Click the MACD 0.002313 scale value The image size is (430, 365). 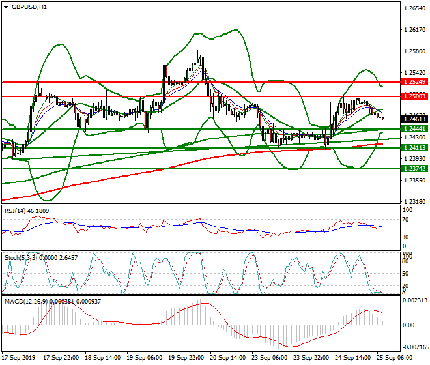414,300
